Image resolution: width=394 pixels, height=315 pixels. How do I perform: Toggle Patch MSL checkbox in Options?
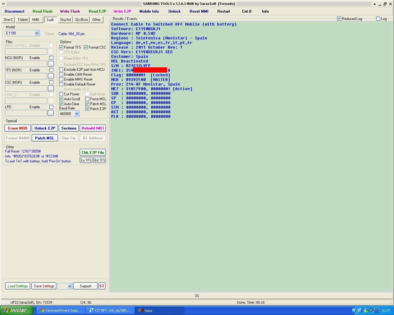pos(87,104)
